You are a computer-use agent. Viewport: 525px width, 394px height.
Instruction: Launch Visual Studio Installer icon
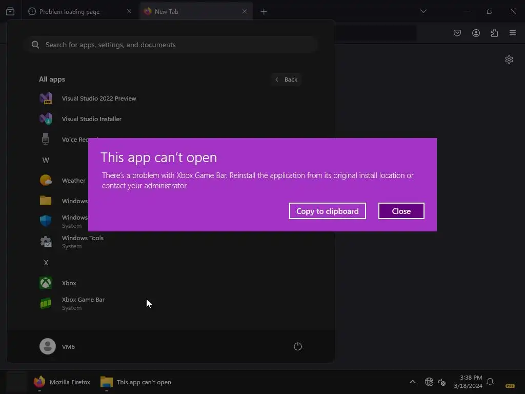(46, 119)
